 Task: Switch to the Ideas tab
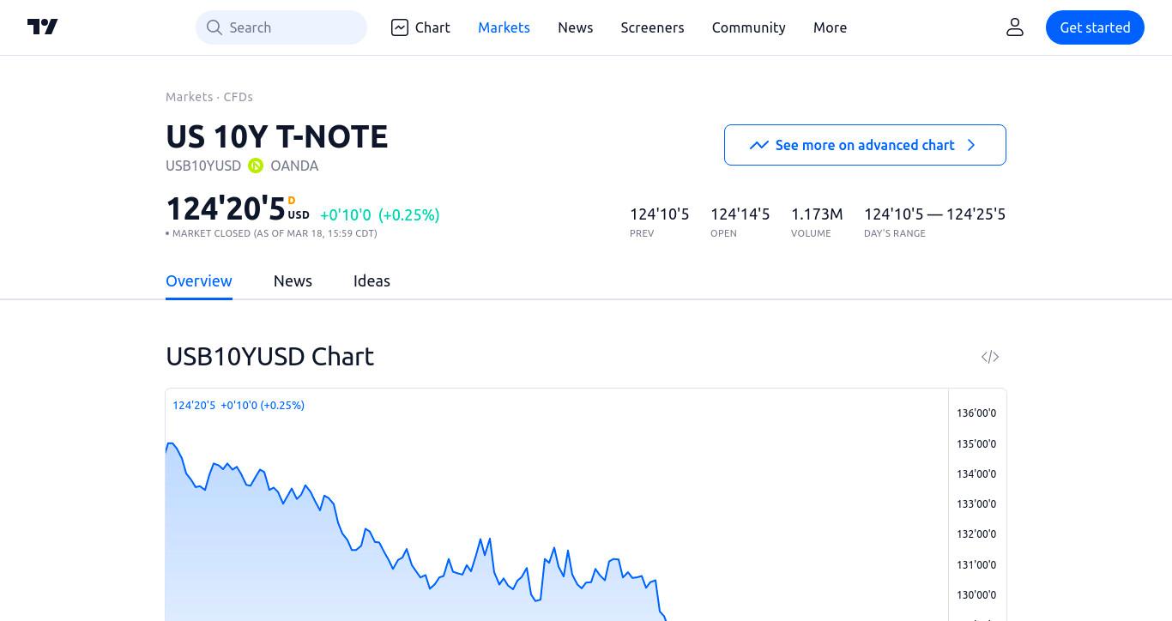click(372, 281)
